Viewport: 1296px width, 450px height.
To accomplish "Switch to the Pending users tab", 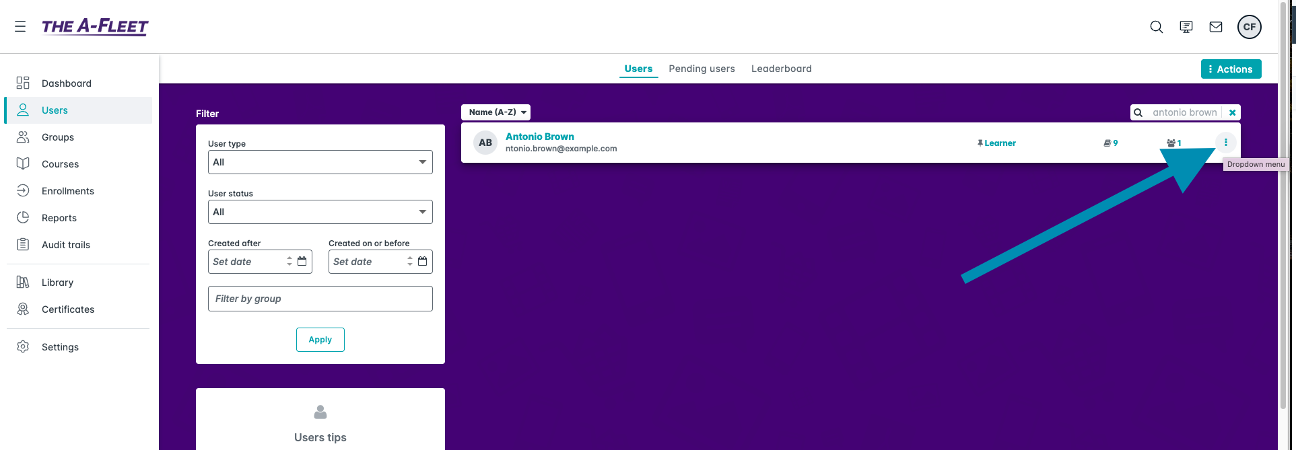I will pos(702,69).
